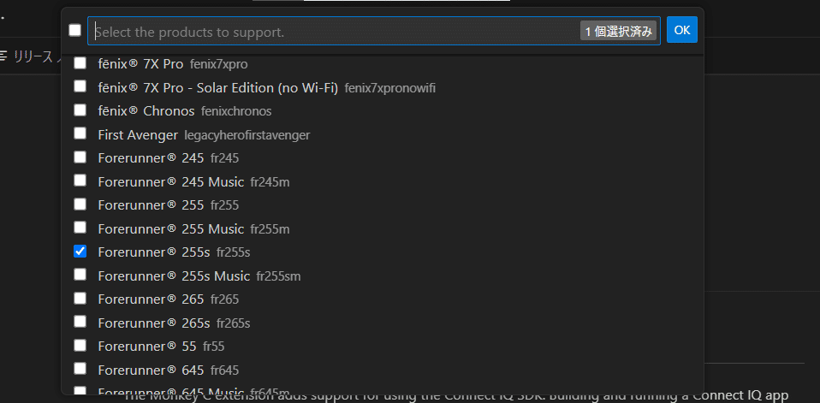Screen dimensions: 820x403
Task: Tick the First Avenger checkbox
Action: 80,133
